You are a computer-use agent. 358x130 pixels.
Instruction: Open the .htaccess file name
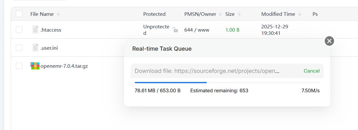click(x=51, y=30)
